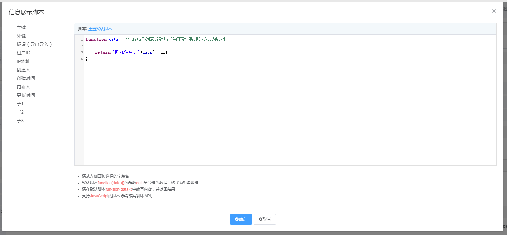Select the 外键 field
The height and width of the screenshot is (235, 507).
coord(21,36)
